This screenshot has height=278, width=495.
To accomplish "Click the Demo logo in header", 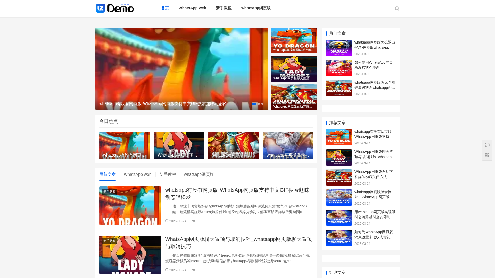I will 115,8.
